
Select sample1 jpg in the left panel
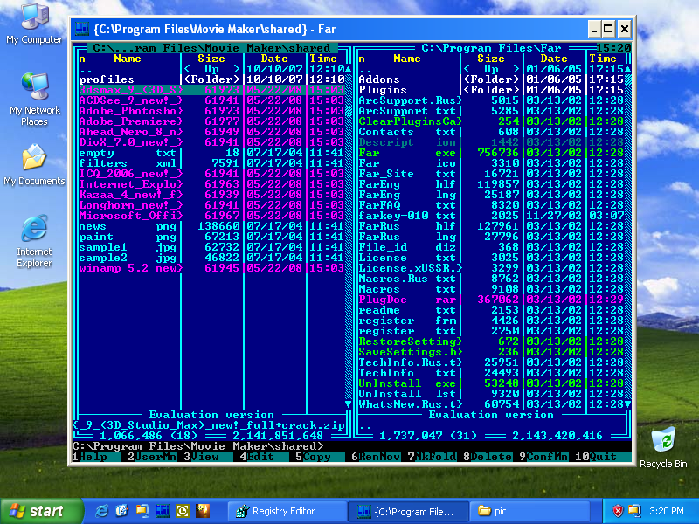pyautogui.click(x=211, y=247)
